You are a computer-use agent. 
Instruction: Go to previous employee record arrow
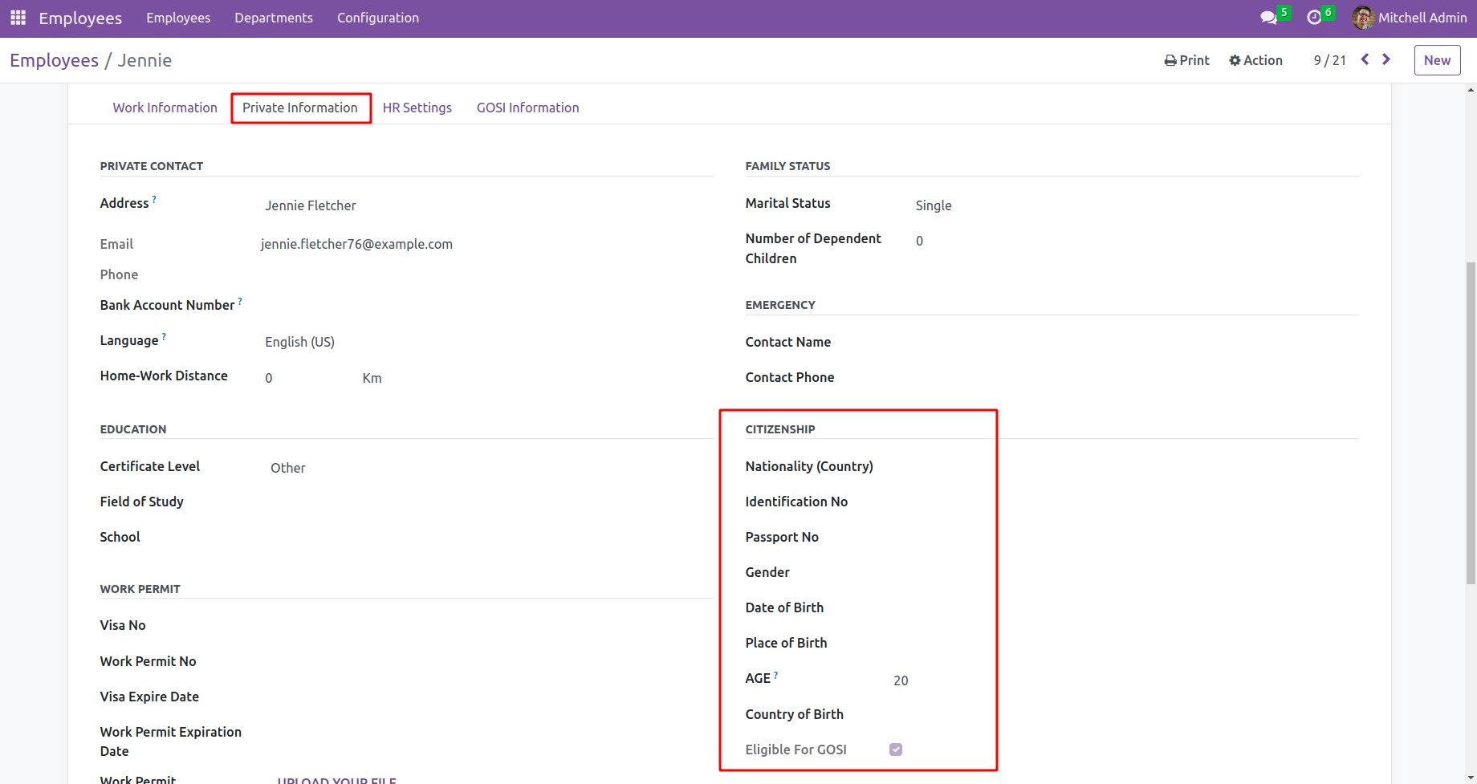[x=1365, y=59]
